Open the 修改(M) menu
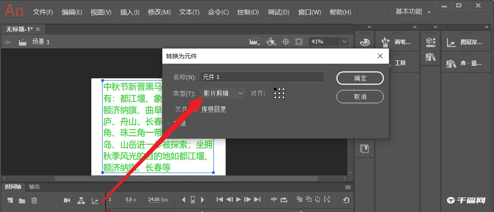The width and height of the screenshot is (494, 212). pos(159,12)
